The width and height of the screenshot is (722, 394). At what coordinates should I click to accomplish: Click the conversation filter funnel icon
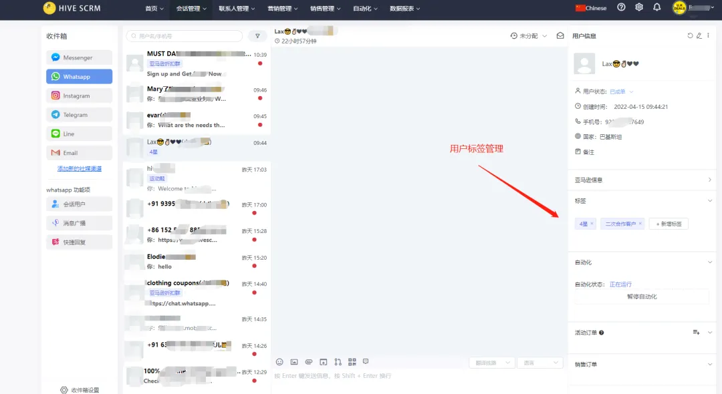(x=257, y=36)
